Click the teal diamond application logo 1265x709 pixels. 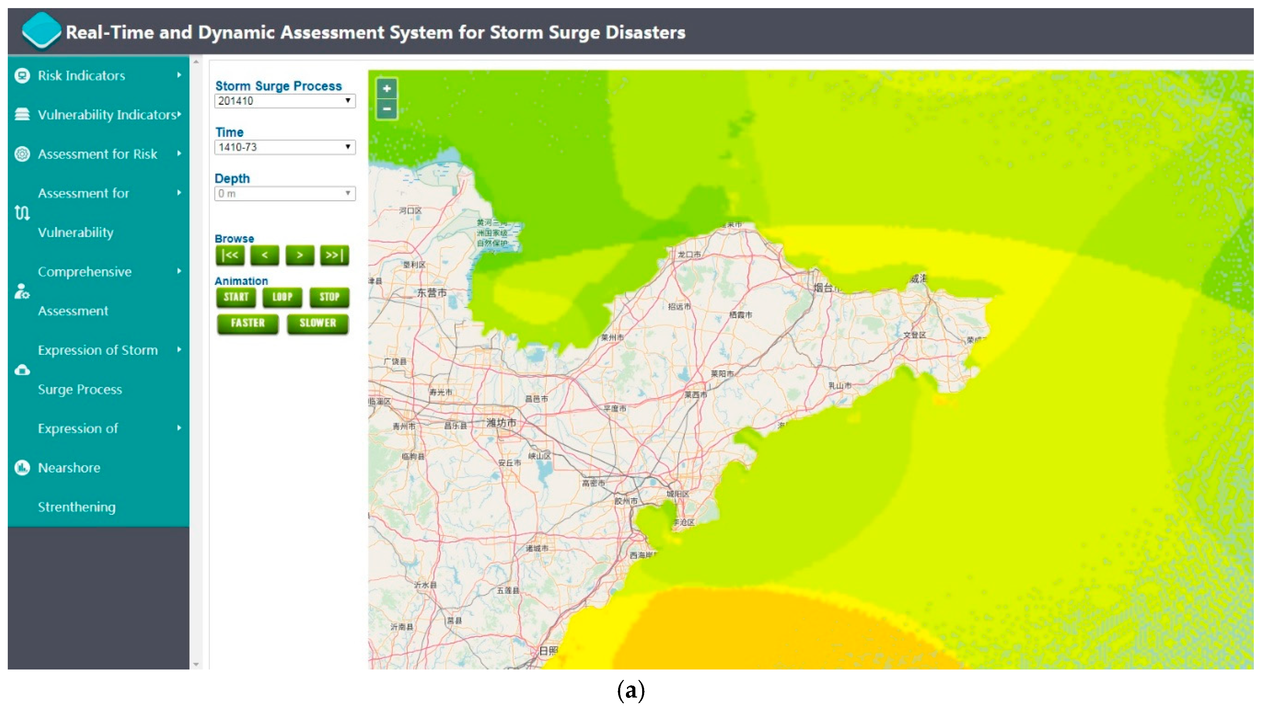coord(41,31)
